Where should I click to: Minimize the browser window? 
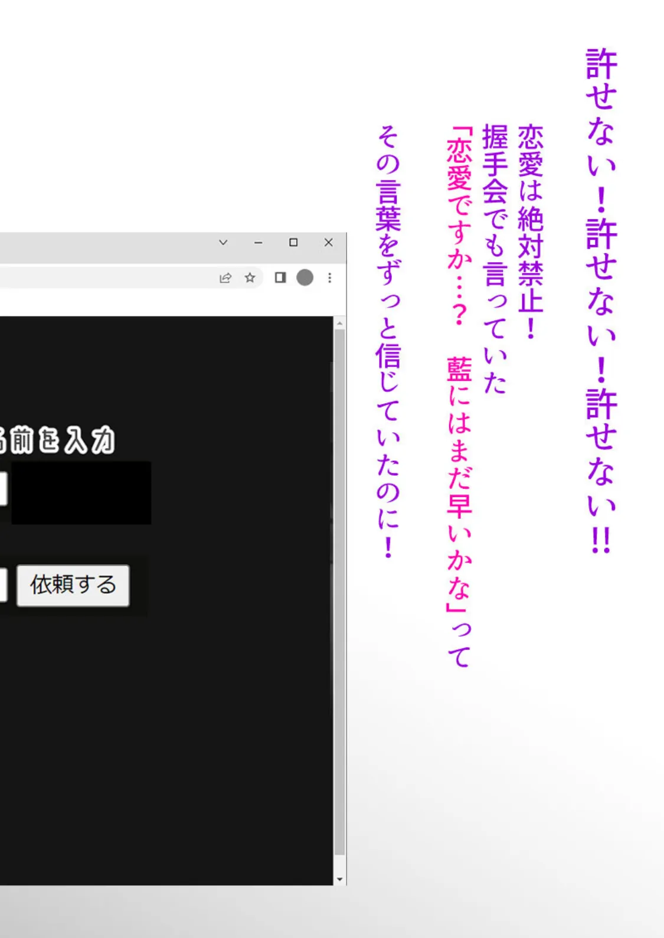258,243
